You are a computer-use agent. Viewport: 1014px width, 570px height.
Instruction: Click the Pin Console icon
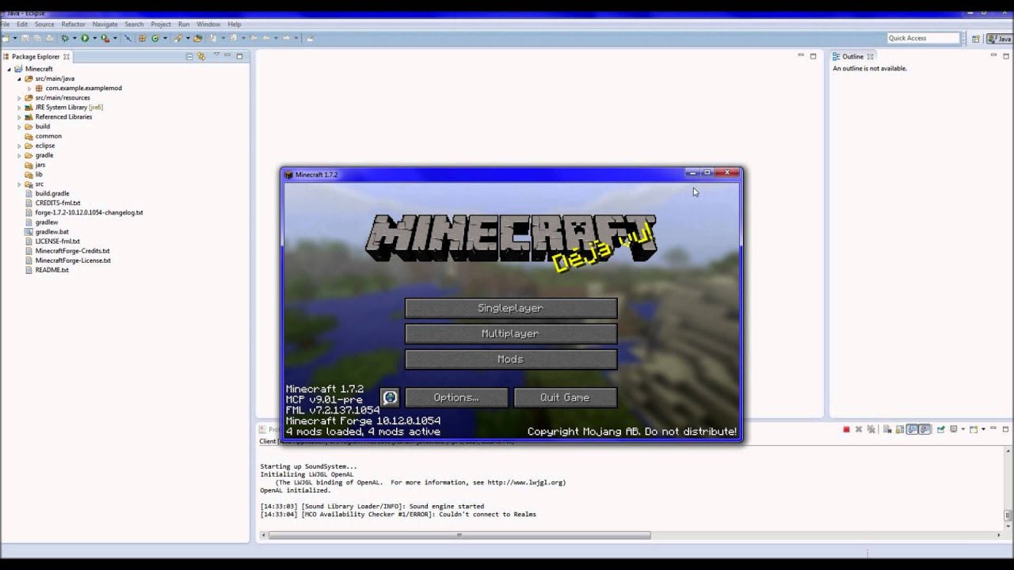coord(941,429)
